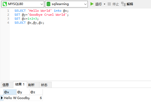Click the SELECT keyword on line 4

(20, 23)
